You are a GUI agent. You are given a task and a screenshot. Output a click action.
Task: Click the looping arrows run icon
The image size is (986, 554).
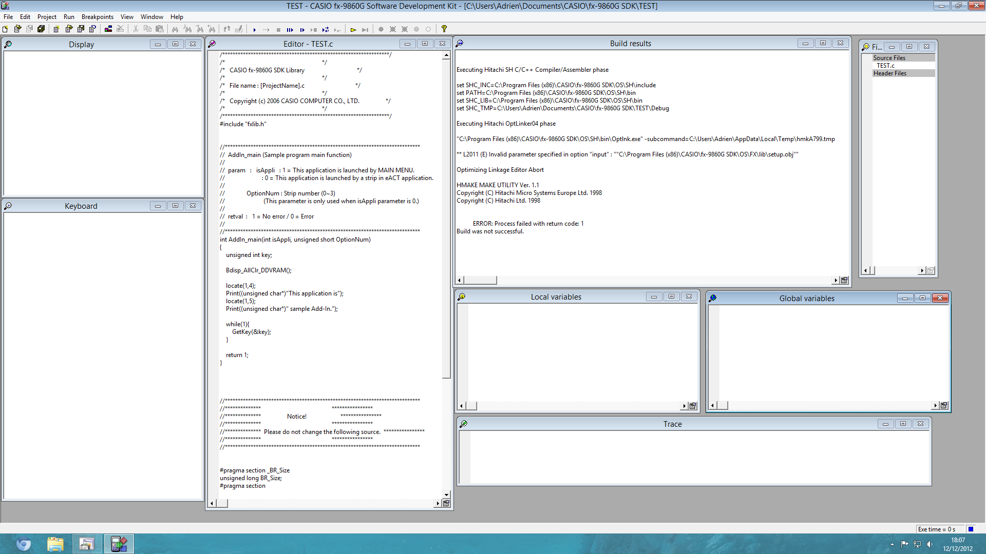pyautogui.click(x=326, y=30)
